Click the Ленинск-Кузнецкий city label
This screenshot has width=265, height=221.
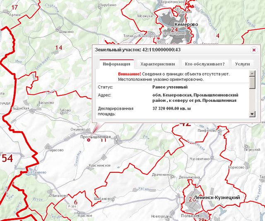pyautogui.click(x=217, y=198)
